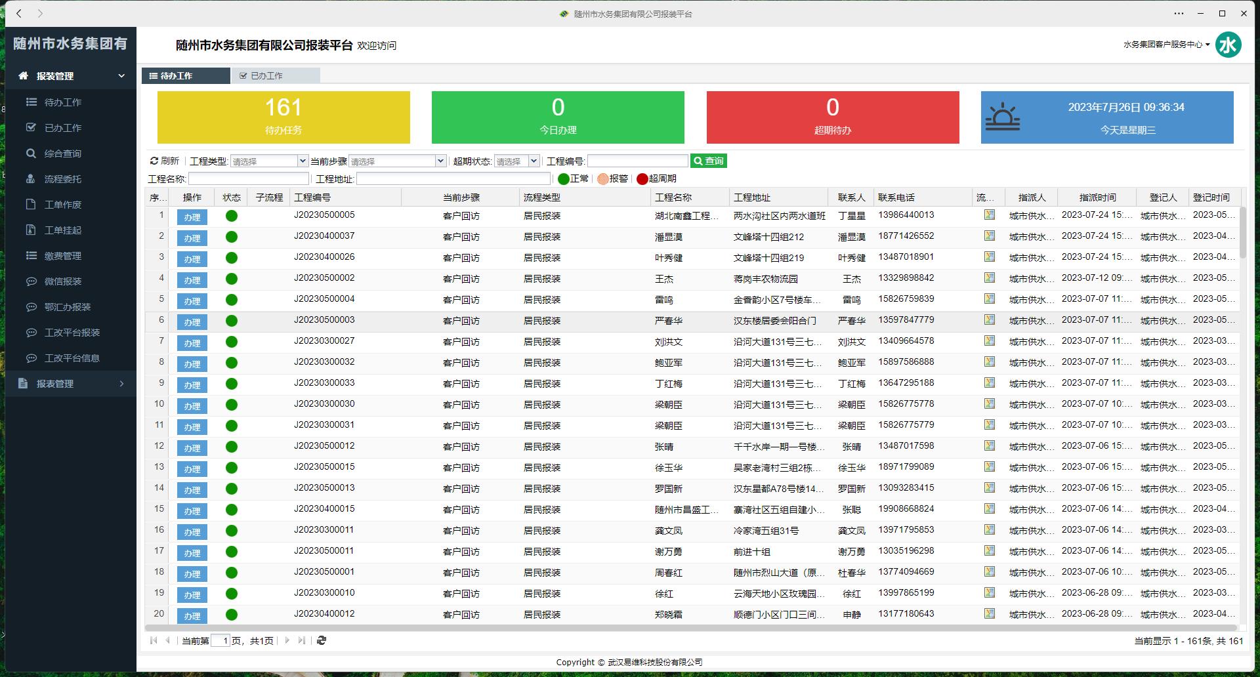Click the 流程委托 user icon in sidebar
The image size is (1260, 677).
tap(31, 179)
